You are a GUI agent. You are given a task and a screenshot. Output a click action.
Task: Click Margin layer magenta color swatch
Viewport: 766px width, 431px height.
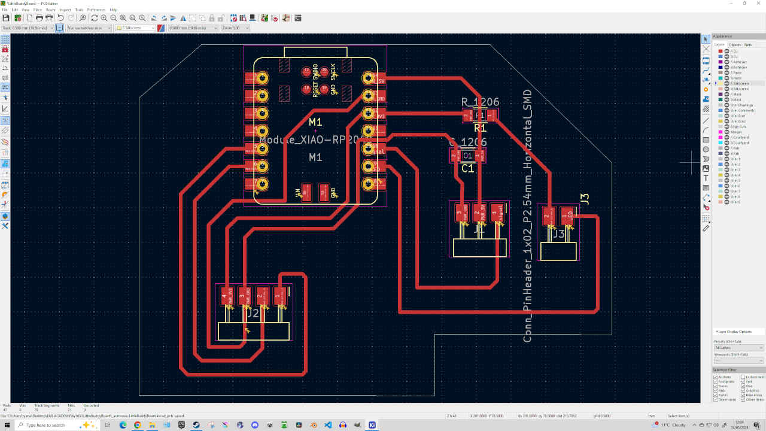(721, 132)
